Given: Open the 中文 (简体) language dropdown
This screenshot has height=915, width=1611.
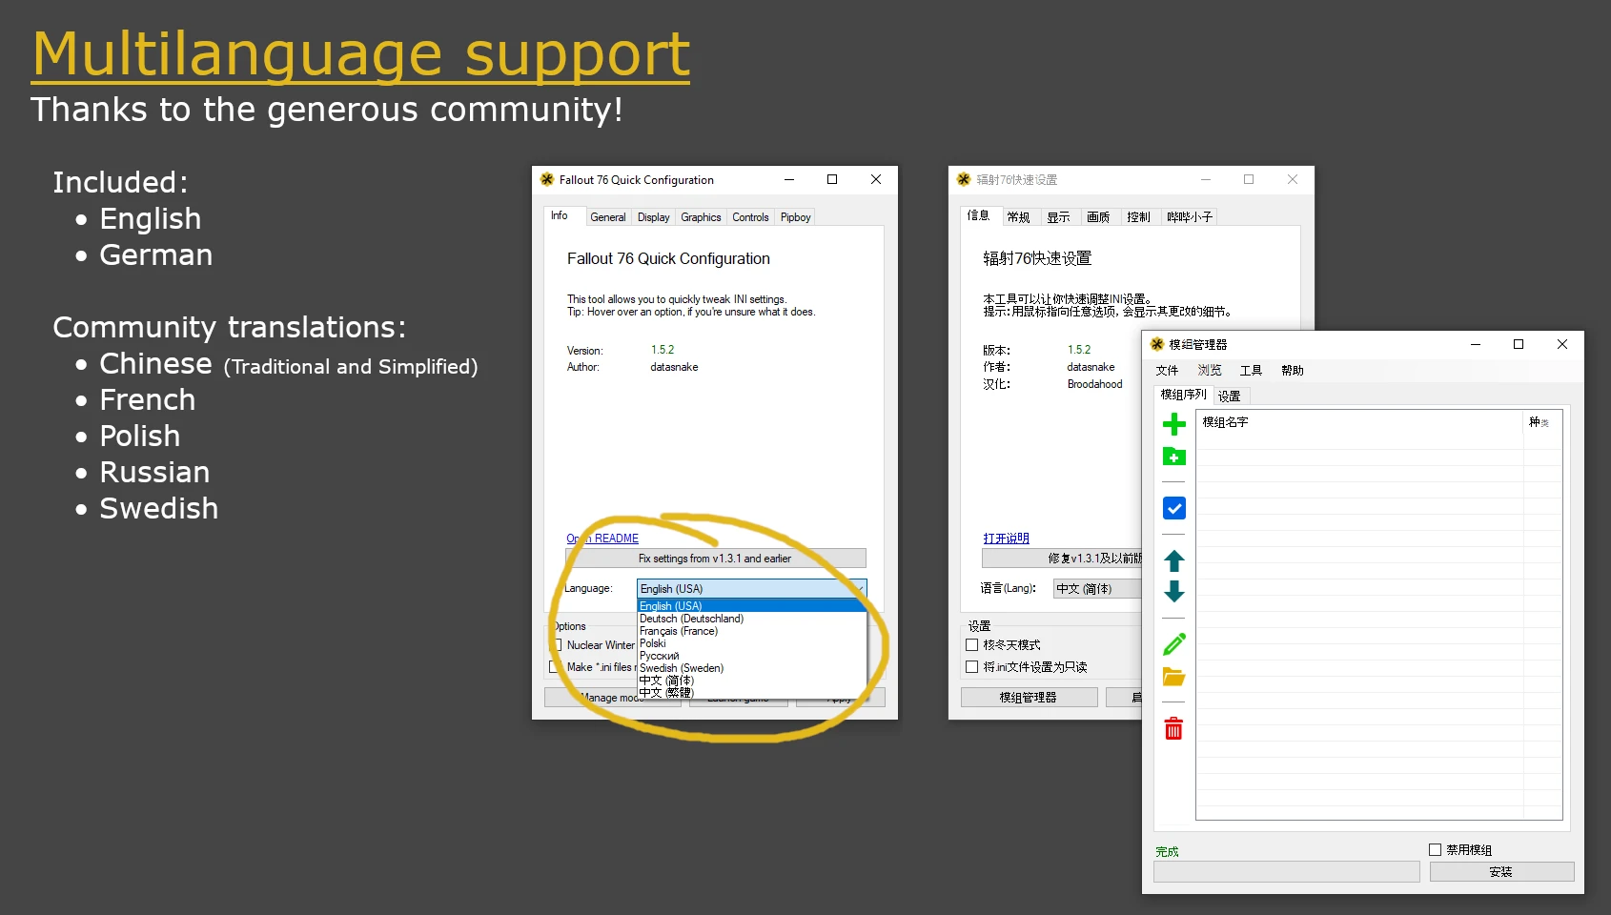Looking at the screenshot, I should 1097,588.
